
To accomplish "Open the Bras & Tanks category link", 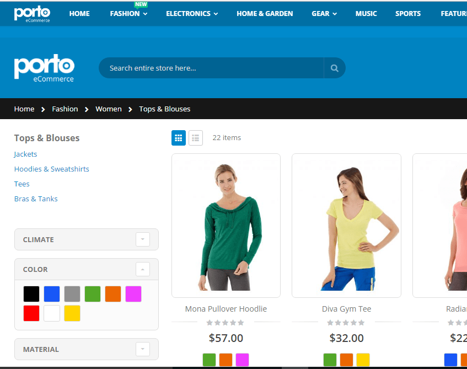I will coord(36,199).
